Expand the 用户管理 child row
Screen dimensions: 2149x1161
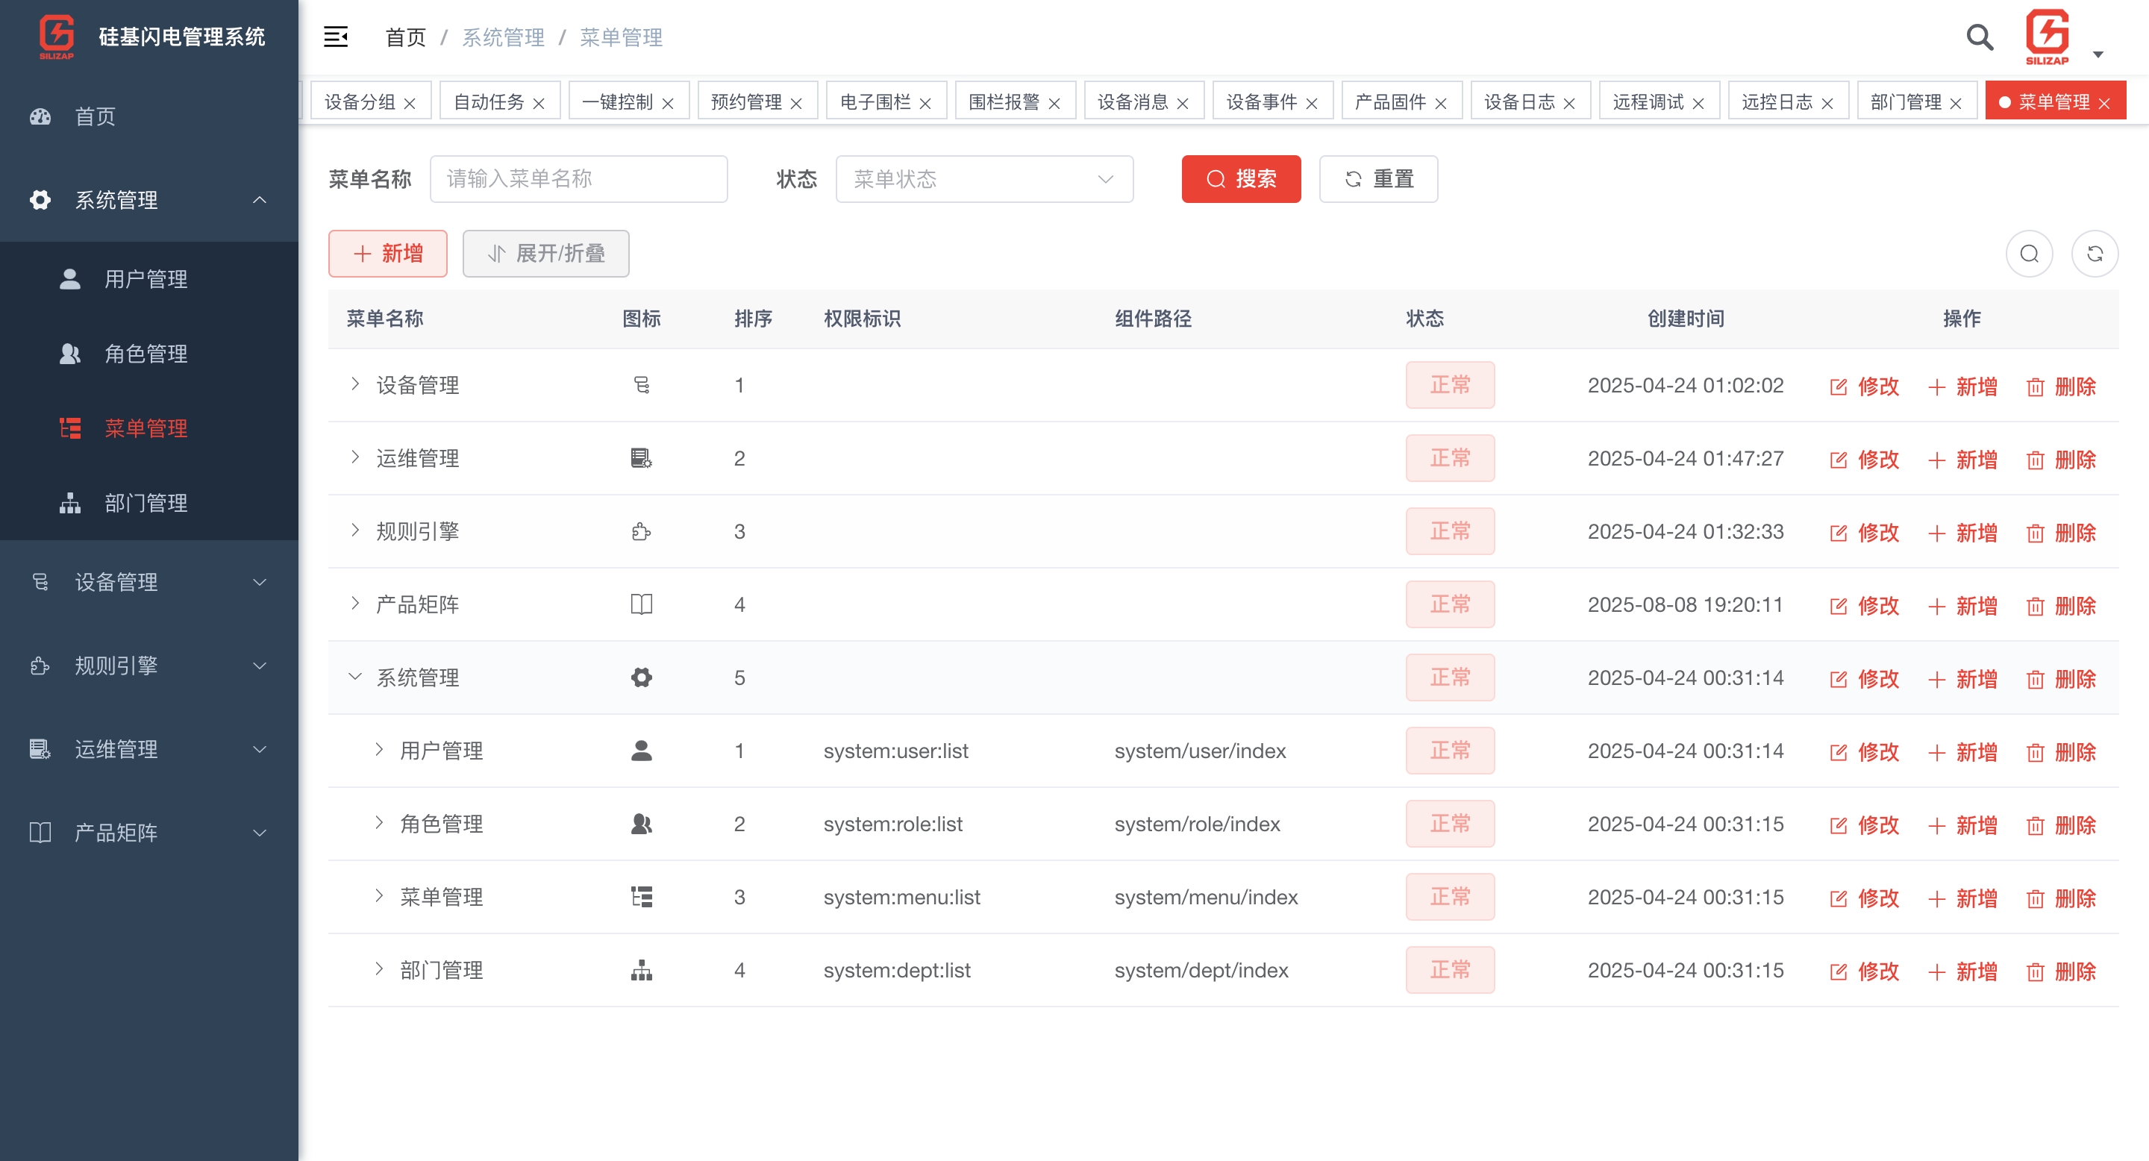(379, 750)
